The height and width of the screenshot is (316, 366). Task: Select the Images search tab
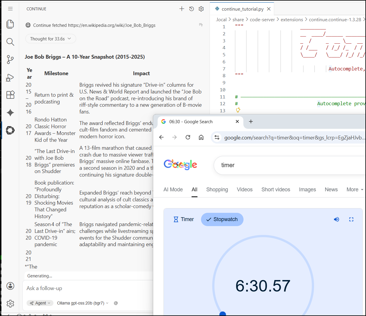coord(307,190)
